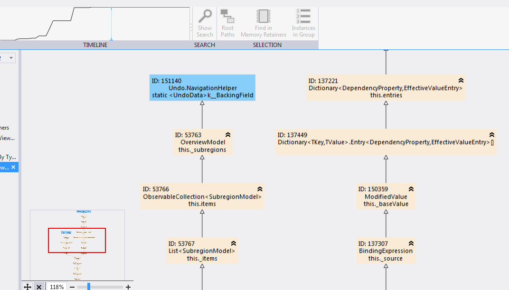Zoom out with the minus icon
The width and height of the screenshot is (509, 290).
[x=72, y=287]
